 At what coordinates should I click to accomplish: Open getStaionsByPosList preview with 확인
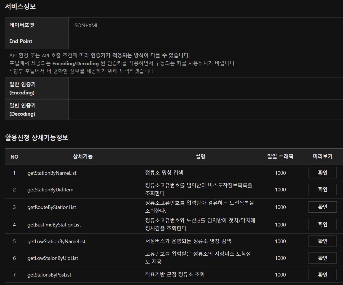click(322, 275)
